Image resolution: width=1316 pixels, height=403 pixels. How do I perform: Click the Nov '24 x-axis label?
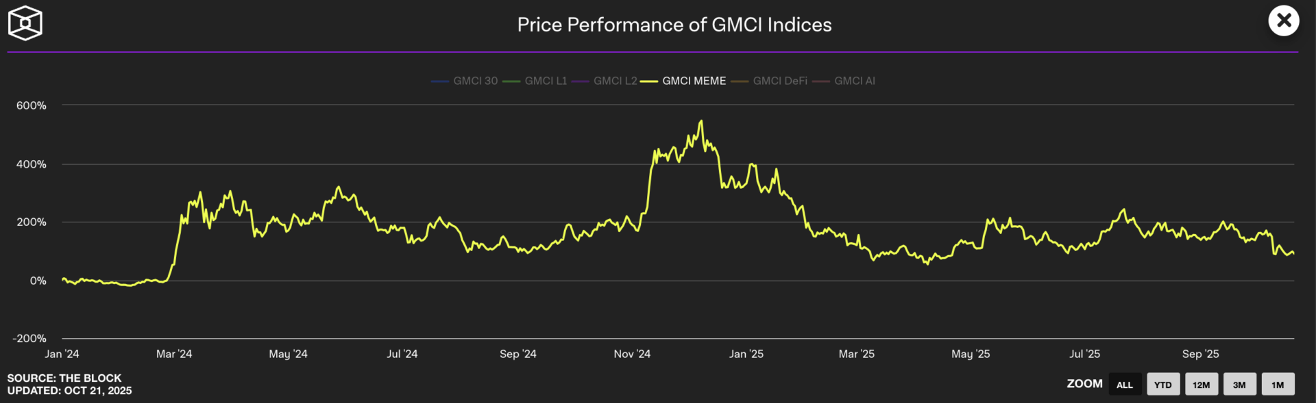tap(632, 354)
